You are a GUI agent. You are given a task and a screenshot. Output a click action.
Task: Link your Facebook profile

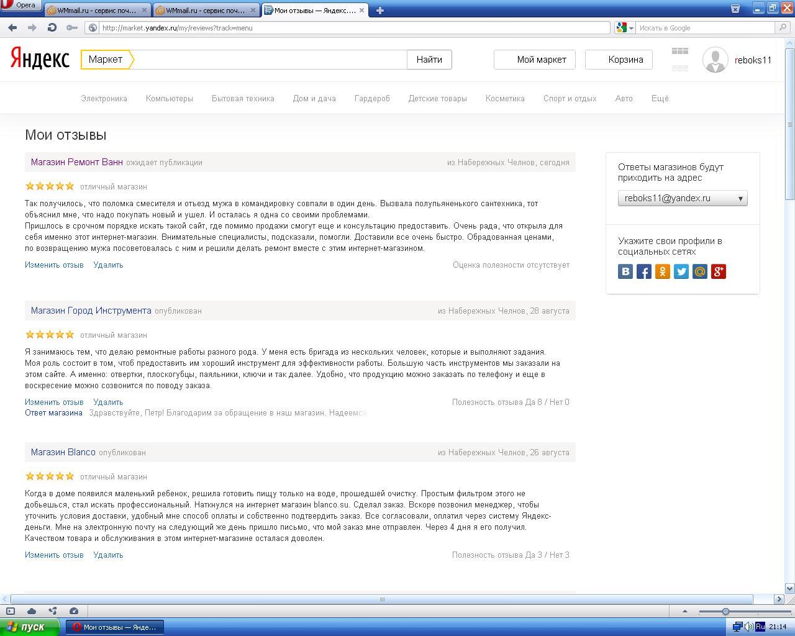[644, 271]
